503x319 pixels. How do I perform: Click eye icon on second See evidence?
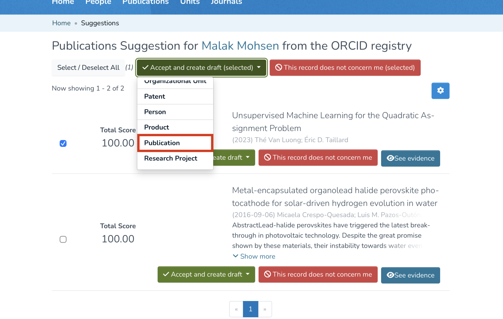point(390,275)
